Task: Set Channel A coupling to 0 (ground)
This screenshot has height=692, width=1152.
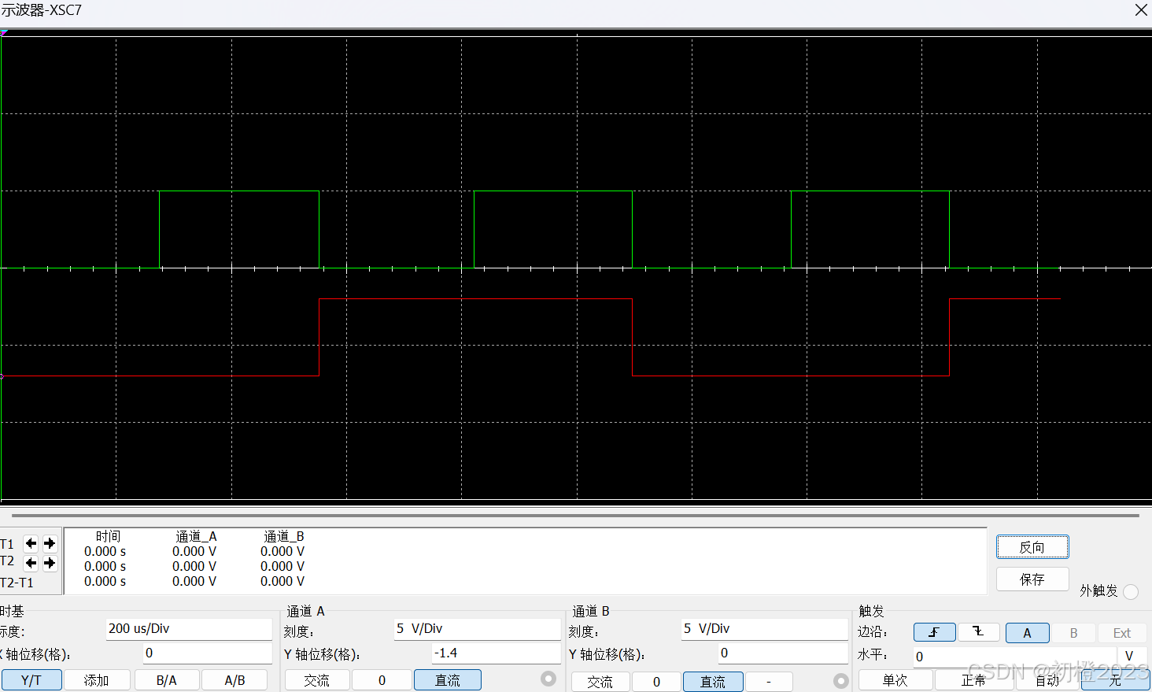Action: point(382,680)
